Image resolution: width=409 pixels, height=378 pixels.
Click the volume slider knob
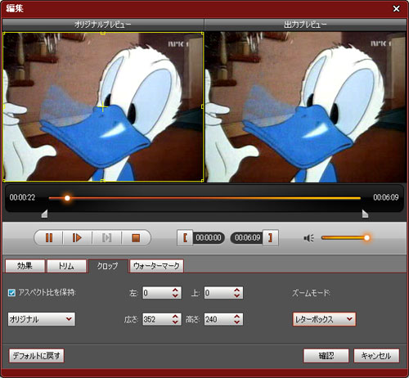coord(366,238)
